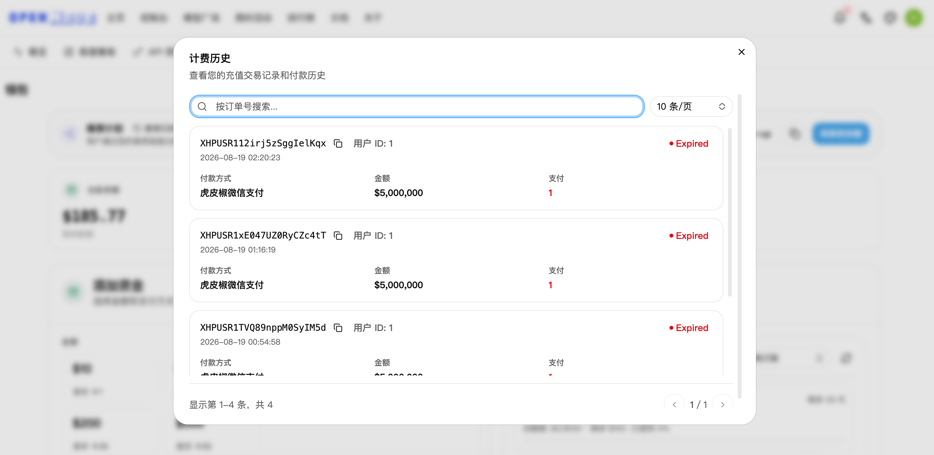Close the 计费历史 dialog
Viewport: 934px width, 455px height.
coord(741,52)
